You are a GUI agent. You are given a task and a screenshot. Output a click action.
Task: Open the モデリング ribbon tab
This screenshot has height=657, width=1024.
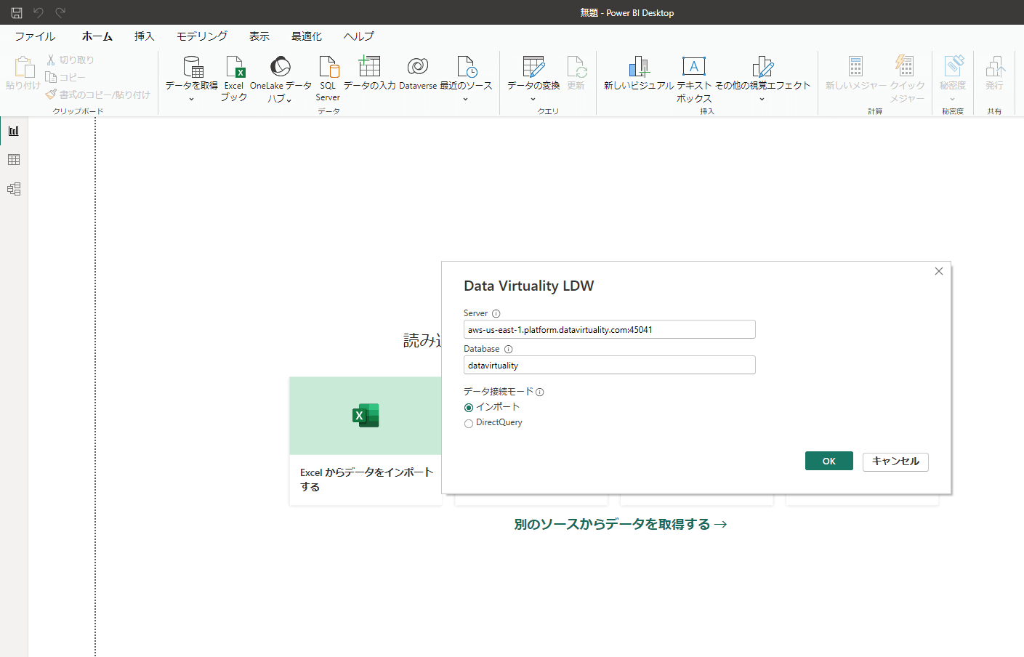tap(201, 36)
